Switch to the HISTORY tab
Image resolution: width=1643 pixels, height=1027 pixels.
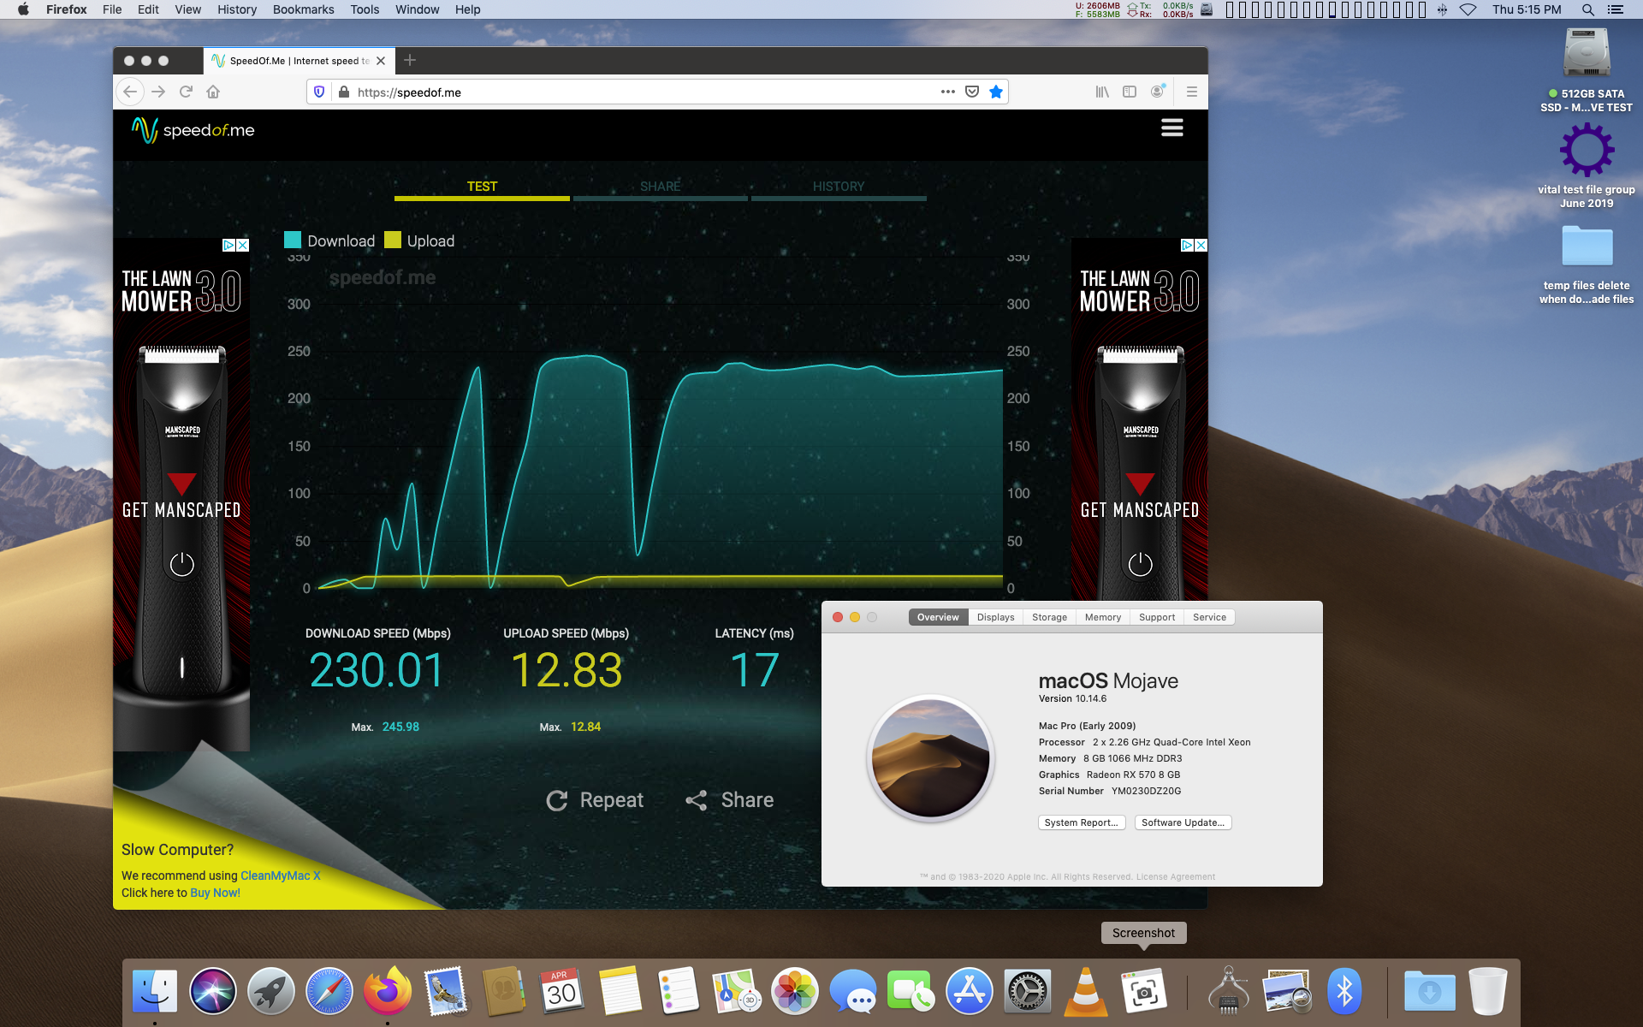838,187
